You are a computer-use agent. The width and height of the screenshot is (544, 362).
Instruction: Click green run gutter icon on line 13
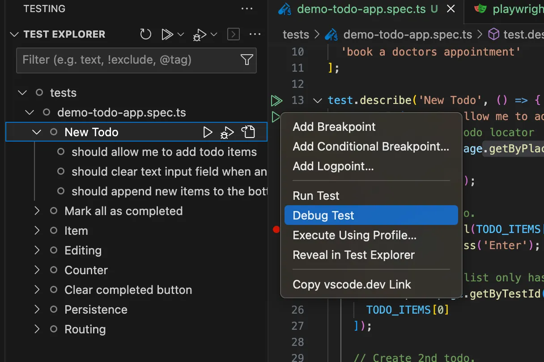[276, 100]
